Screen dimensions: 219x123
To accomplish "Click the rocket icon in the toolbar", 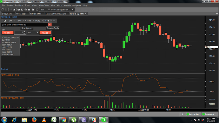I will 14,10.
